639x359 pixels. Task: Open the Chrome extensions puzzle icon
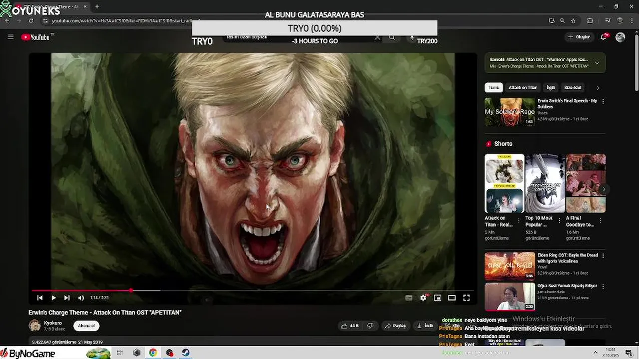[590, 21]
